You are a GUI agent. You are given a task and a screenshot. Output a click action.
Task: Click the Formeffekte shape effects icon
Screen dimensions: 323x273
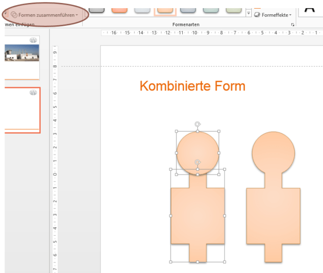coord(257,15)
